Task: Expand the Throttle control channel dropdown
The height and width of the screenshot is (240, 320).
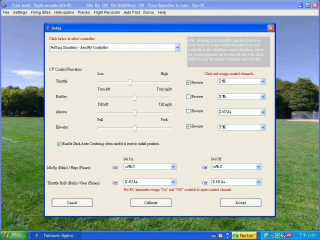Action: pyautogui.click(x=263, y=81)
